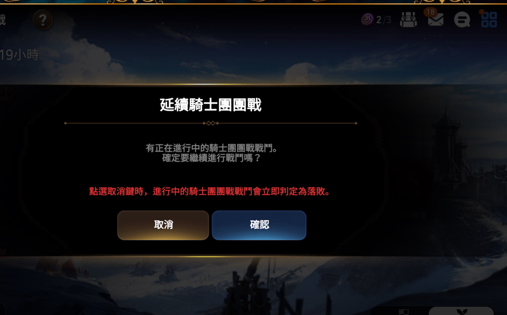Select the crossed swords tab at the bottom
This screenshot has width=507, height=315.
[462, 311]
